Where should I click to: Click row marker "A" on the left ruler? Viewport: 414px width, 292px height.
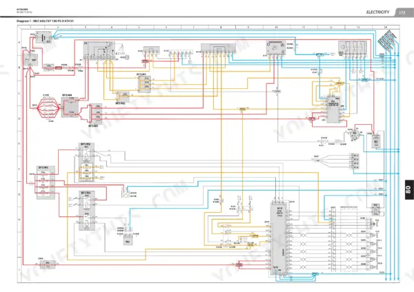19,43
